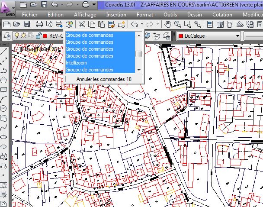Select the Ellipse tool

pos(4,137)
